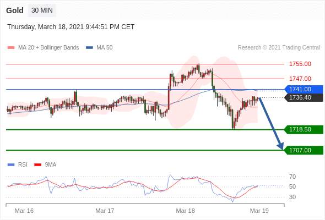The image size is (325, 220).
Task: Click the 30 MIN timeframe badge
Action: click(42, 10)
